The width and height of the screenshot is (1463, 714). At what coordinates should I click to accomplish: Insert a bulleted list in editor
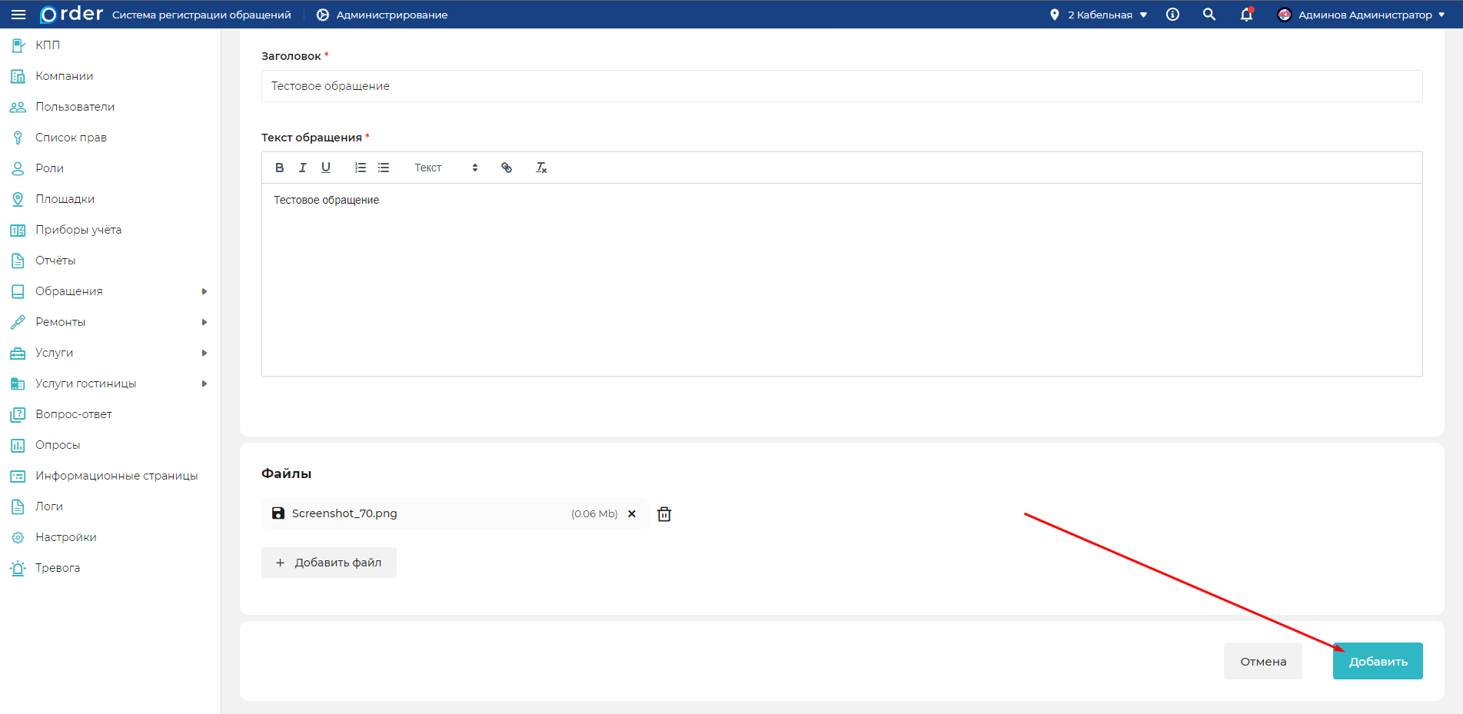click(384, 168)
